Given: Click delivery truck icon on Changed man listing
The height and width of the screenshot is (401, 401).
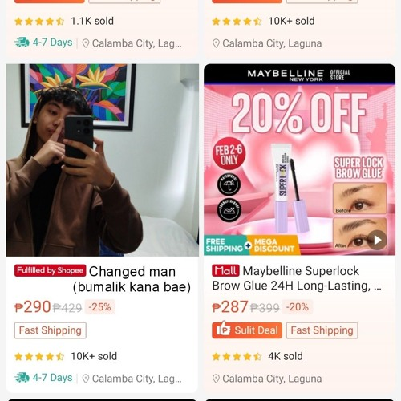Looking at the screenshot, I should pos(22,378).
